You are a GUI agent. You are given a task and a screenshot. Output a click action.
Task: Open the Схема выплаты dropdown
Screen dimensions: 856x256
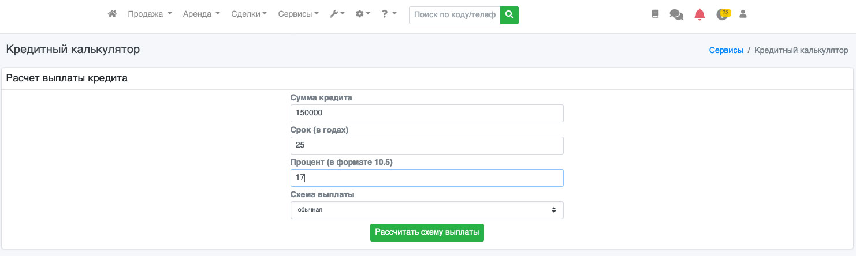tap(426, 210)
